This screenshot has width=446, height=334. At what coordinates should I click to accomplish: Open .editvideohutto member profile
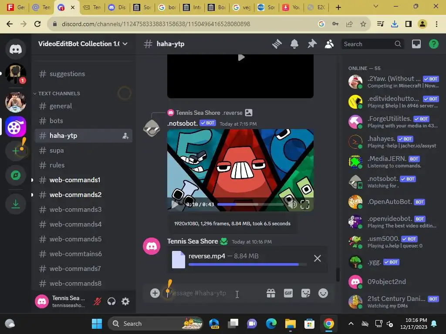click(393, 102)
